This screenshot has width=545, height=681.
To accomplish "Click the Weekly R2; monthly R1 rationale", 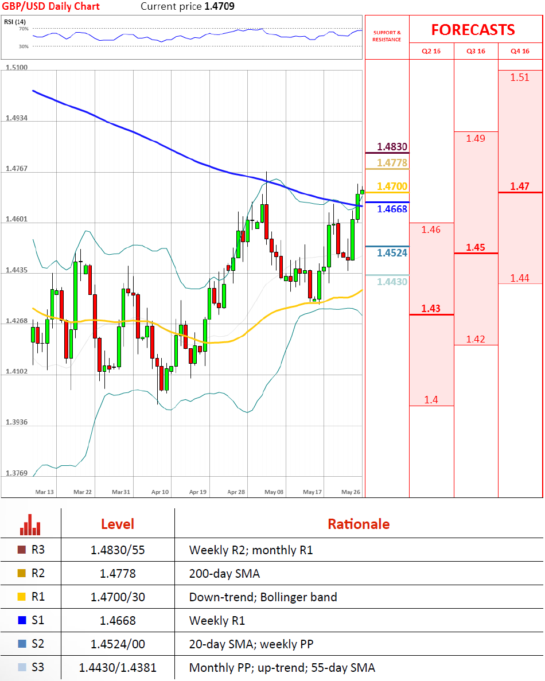I will click(251, 550).
